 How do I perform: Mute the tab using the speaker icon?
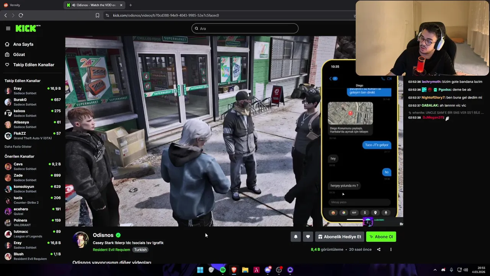click(73, 5)
